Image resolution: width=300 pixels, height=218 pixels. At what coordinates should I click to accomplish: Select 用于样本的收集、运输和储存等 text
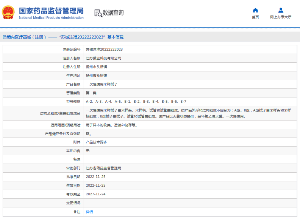[x=111, y=125]
